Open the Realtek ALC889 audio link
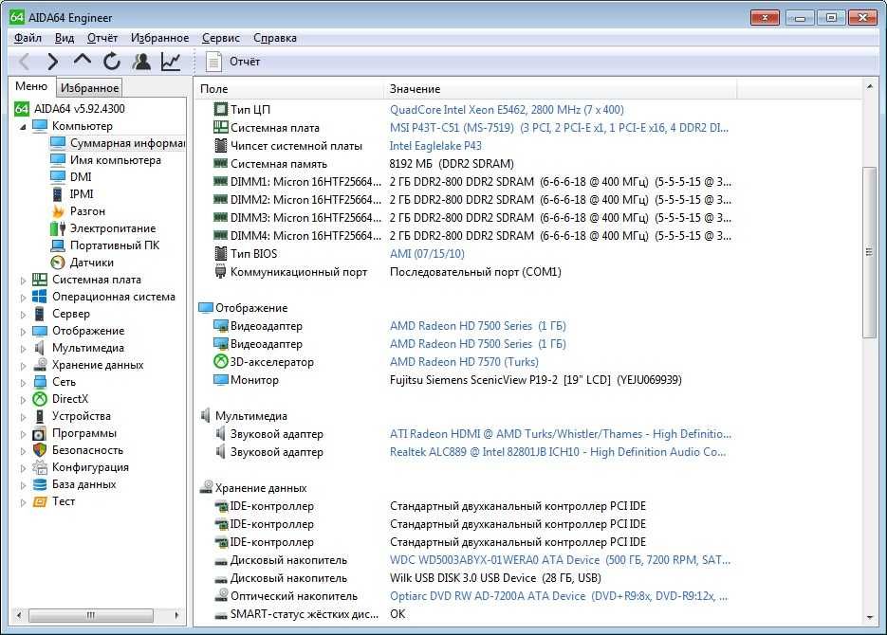This screenshot has width=887, height=635. point(558,452)
